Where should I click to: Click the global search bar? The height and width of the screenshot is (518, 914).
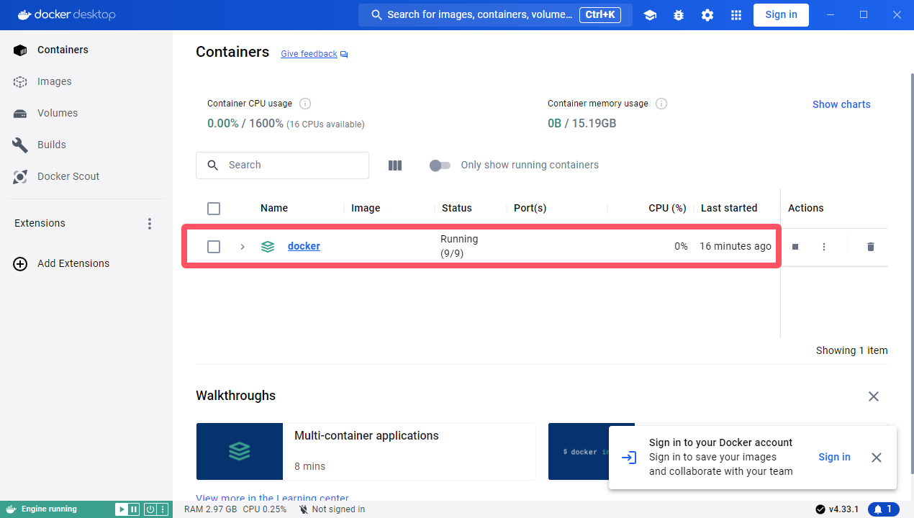click(495, 15)
